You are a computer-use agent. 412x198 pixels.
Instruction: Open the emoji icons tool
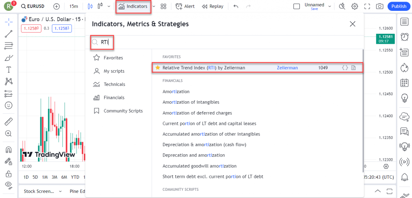pos(8,106)
